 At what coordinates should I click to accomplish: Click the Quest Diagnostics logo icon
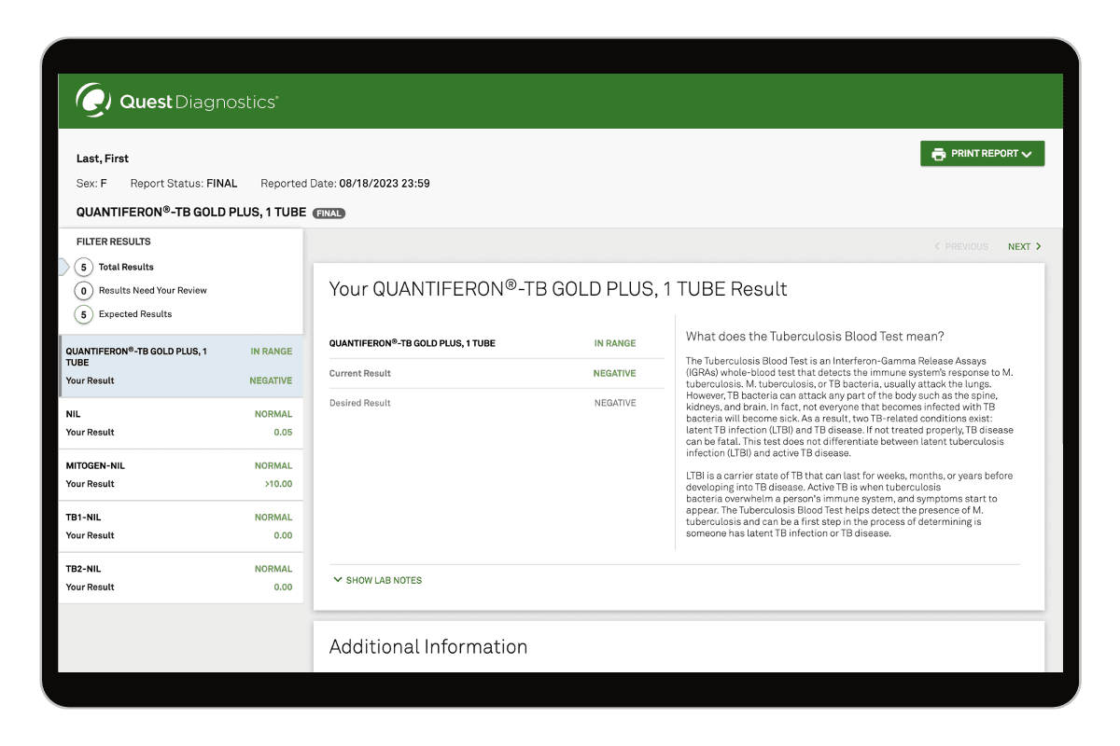point(93,101)
